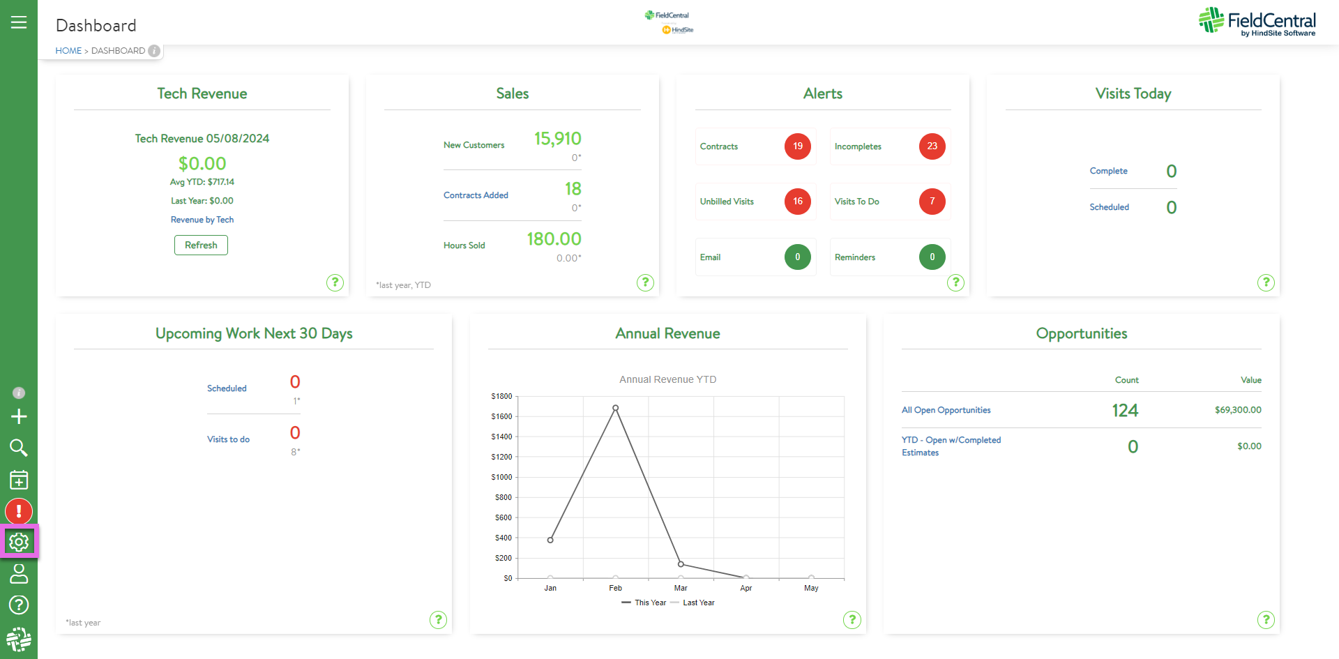The image size is (1339, 659).
Task: Click the February data point on revenue chart
Action: coord(615,408)
